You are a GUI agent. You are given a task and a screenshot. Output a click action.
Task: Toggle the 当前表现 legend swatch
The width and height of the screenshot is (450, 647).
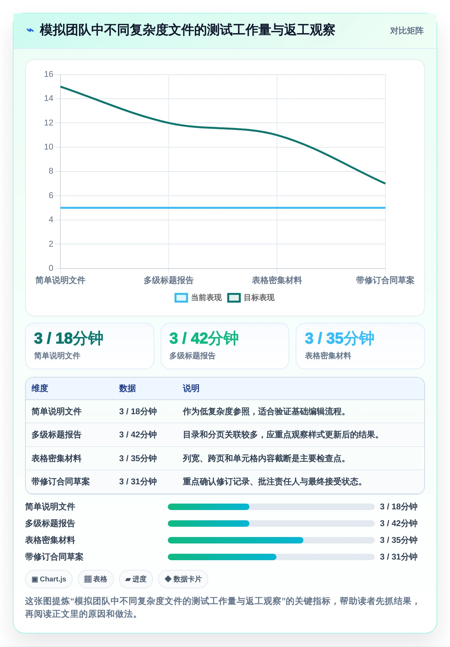coord(181,298)
